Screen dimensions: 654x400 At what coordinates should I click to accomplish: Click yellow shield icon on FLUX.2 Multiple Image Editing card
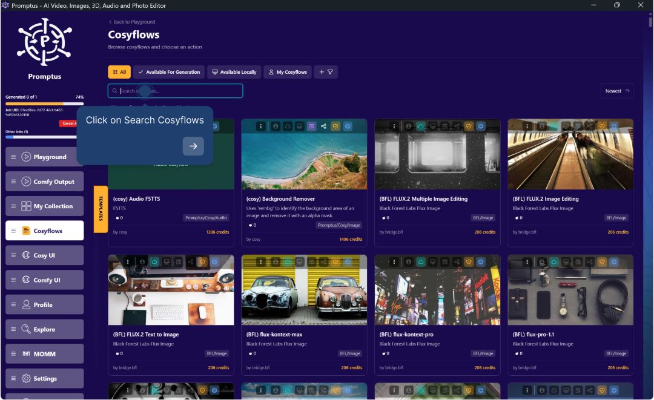[x=469, y=126]
